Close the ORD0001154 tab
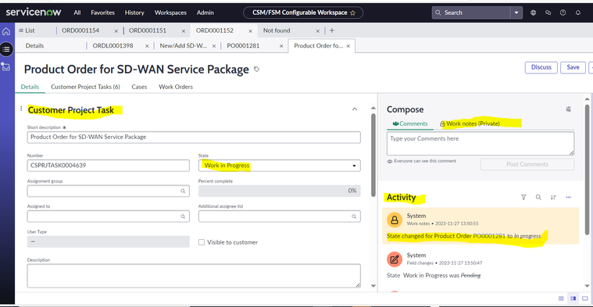This screenshot has height=307, width=593. tap(116, 31)
